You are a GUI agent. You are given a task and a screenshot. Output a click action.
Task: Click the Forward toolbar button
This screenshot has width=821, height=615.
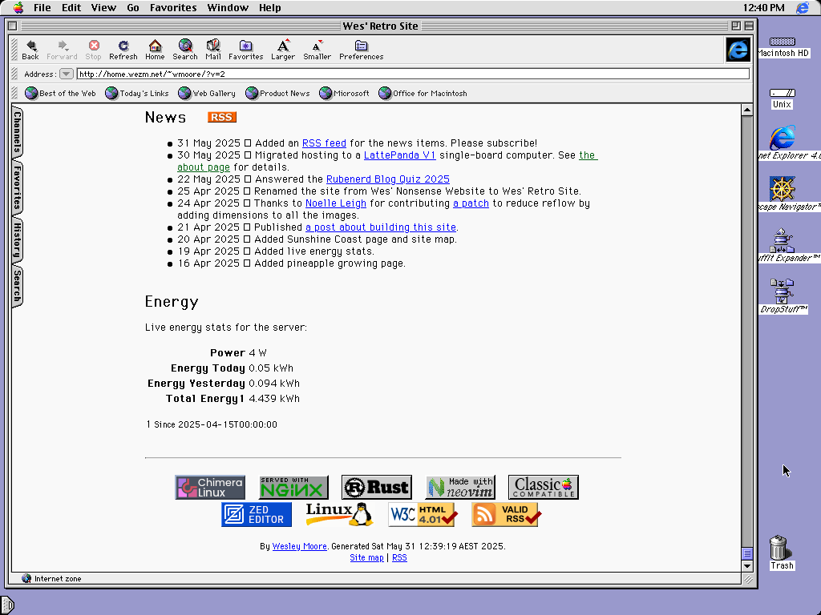(x=62, y=50)
